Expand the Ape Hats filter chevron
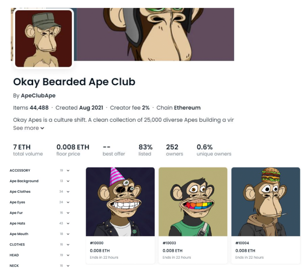Image resolution: width=304 pixels, height=273 pixels. [x=68, y=224]
